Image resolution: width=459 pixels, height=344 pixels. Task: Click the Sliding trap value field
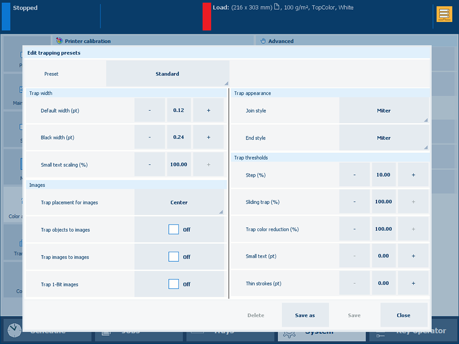383,202
